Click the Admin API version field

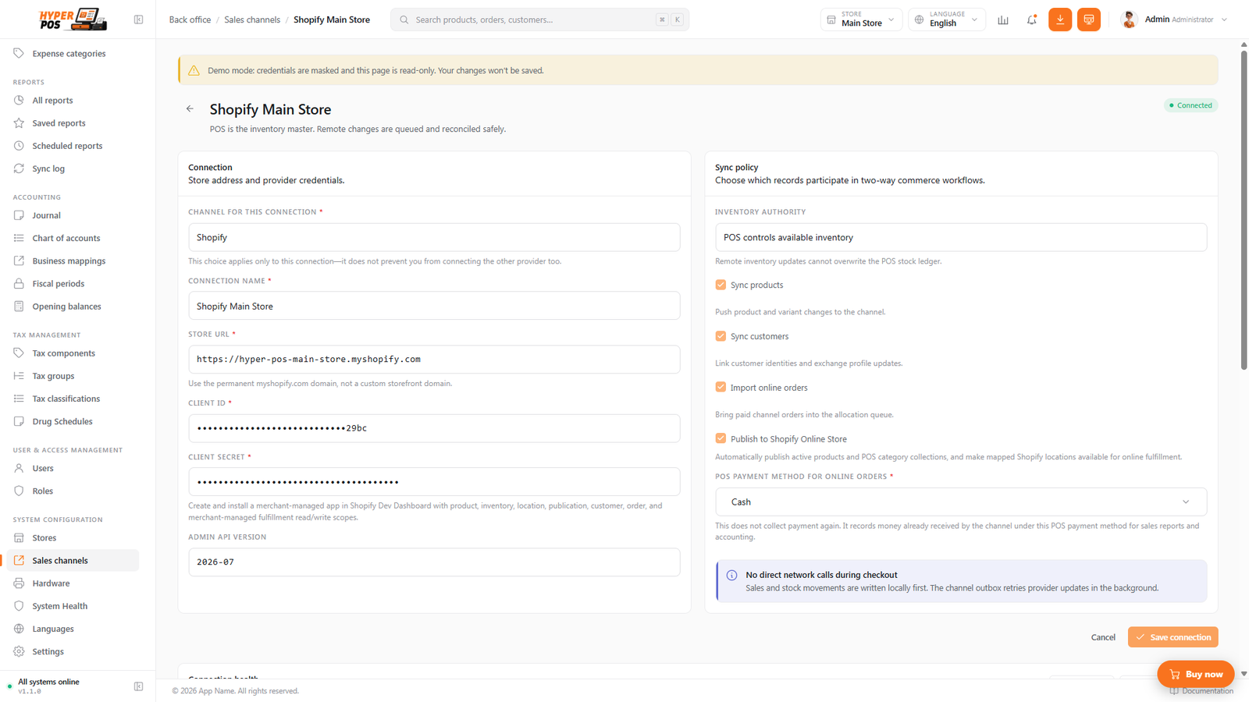tap(434, 562)
